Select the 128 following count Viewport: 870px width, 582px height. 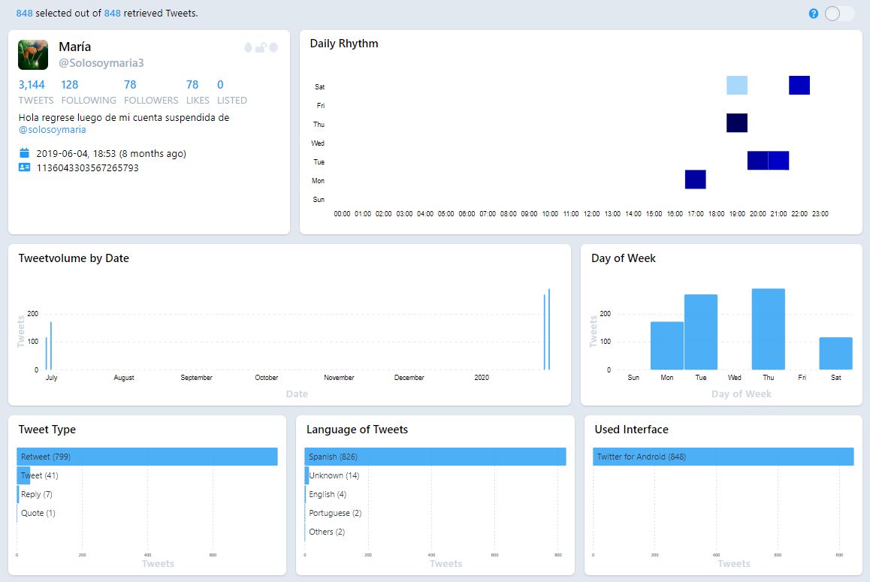(69, 85)
